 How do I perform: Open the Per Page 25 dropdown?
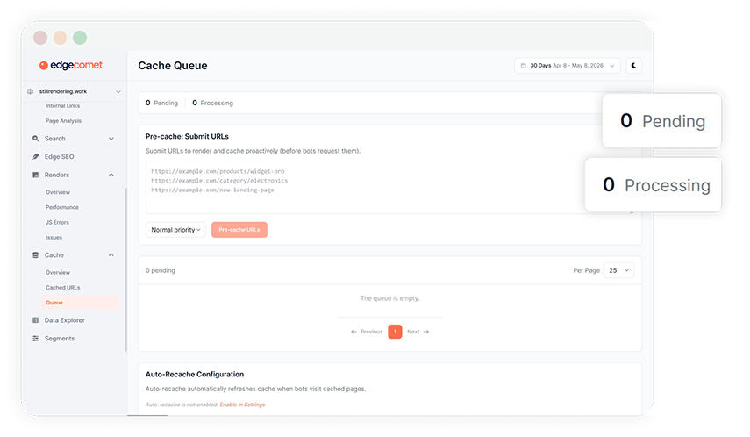(x=619, y=270)
